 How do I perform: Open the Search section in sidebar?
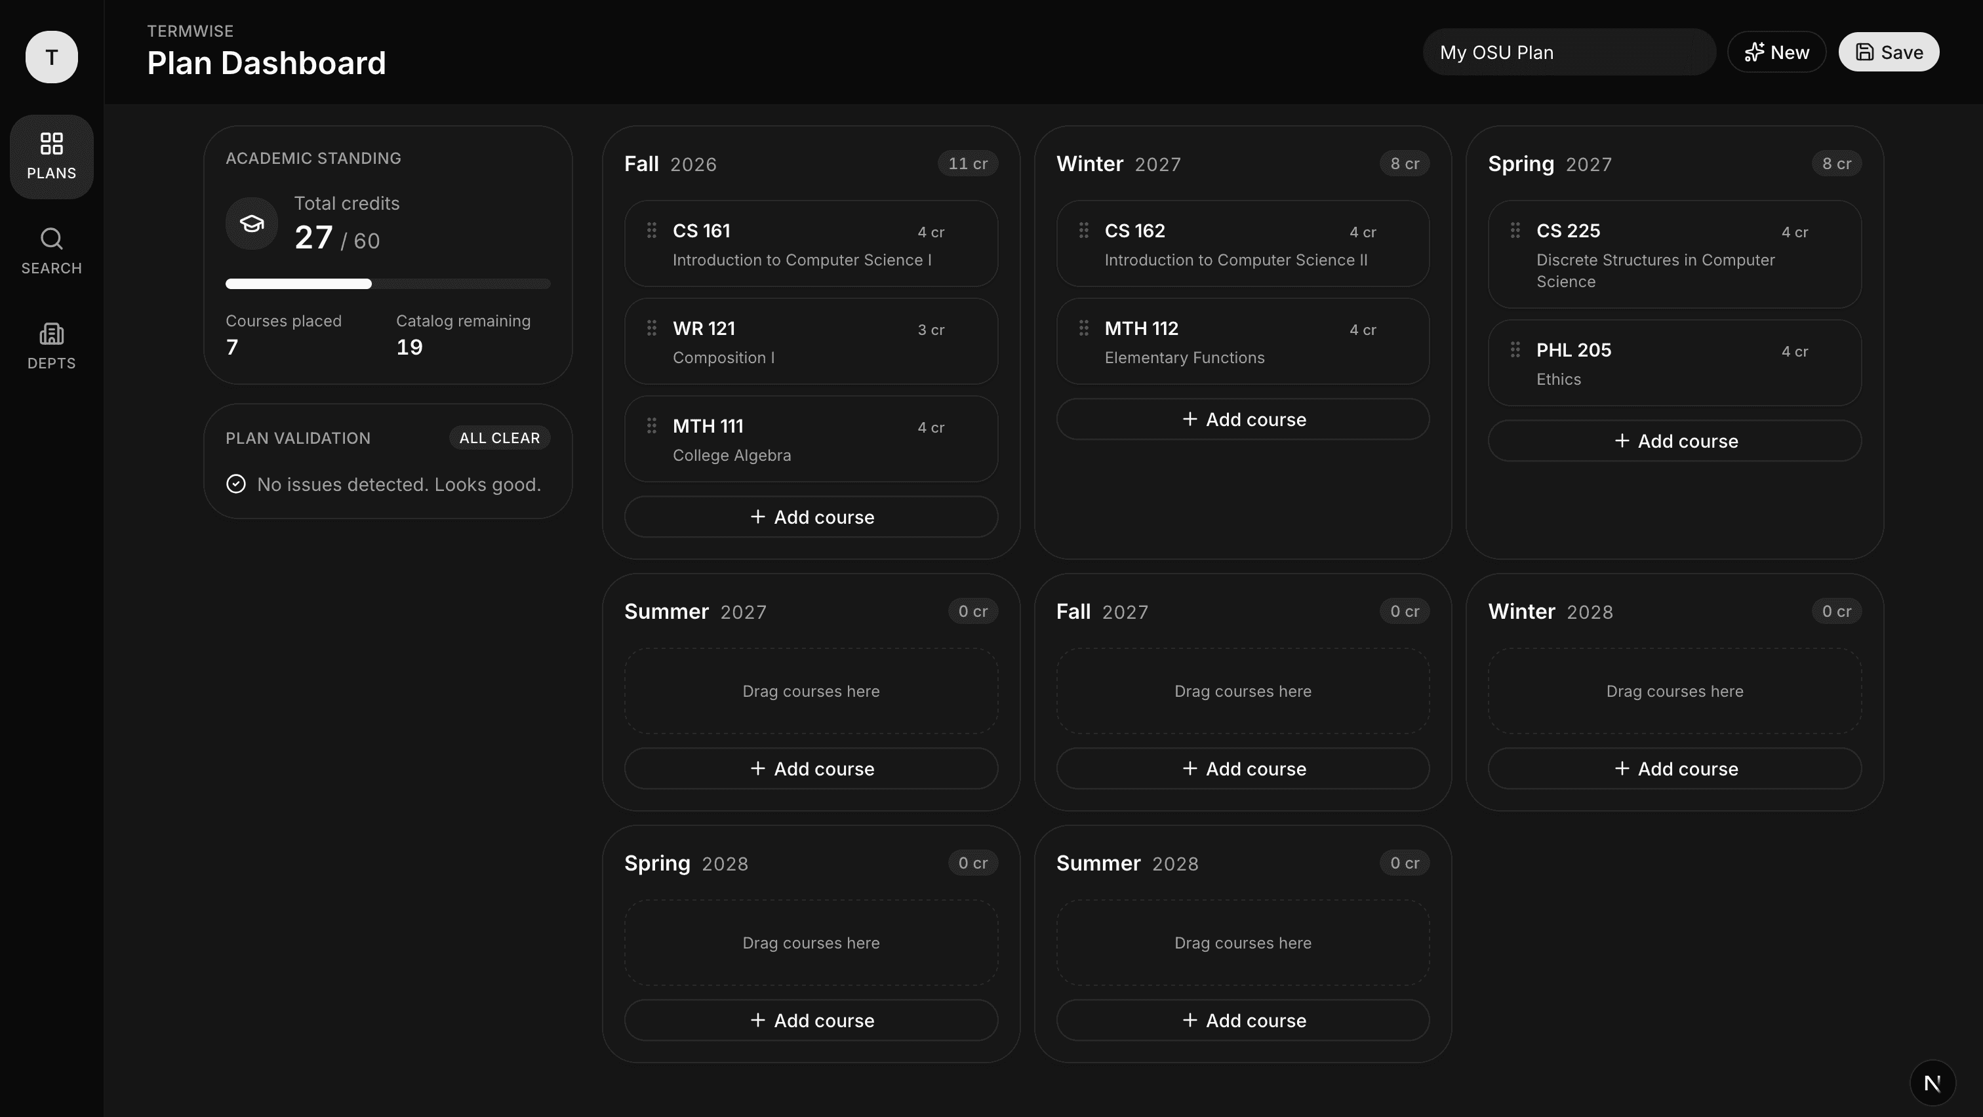pos(52,252)
